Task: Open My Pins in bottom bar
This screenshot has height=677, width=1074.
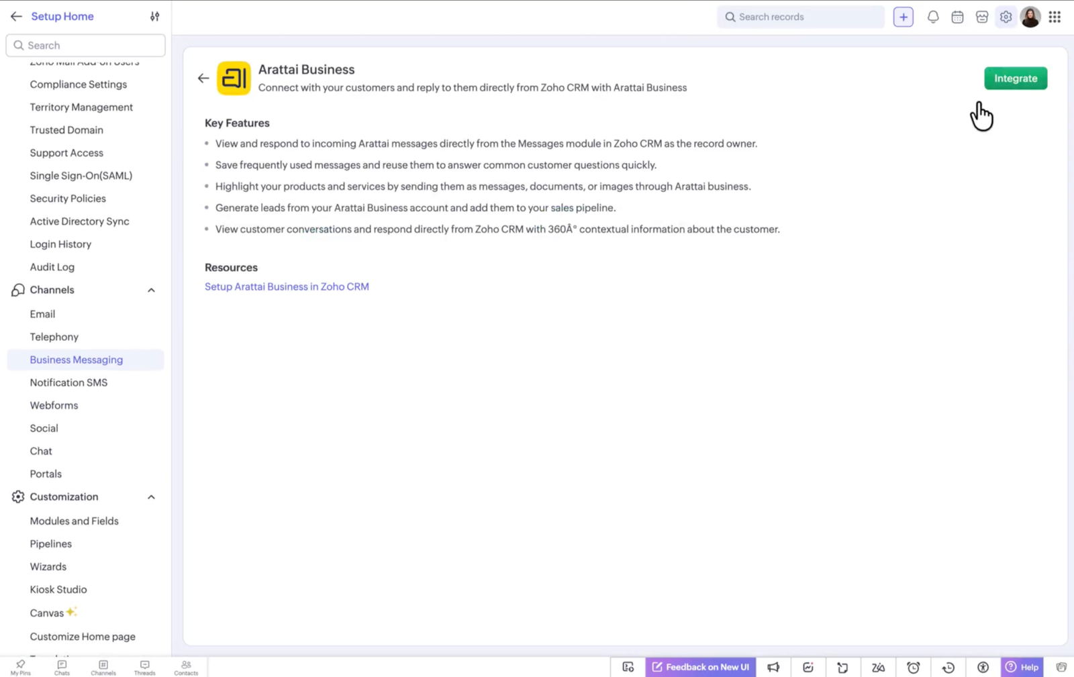Action: (x=21, y=667)
